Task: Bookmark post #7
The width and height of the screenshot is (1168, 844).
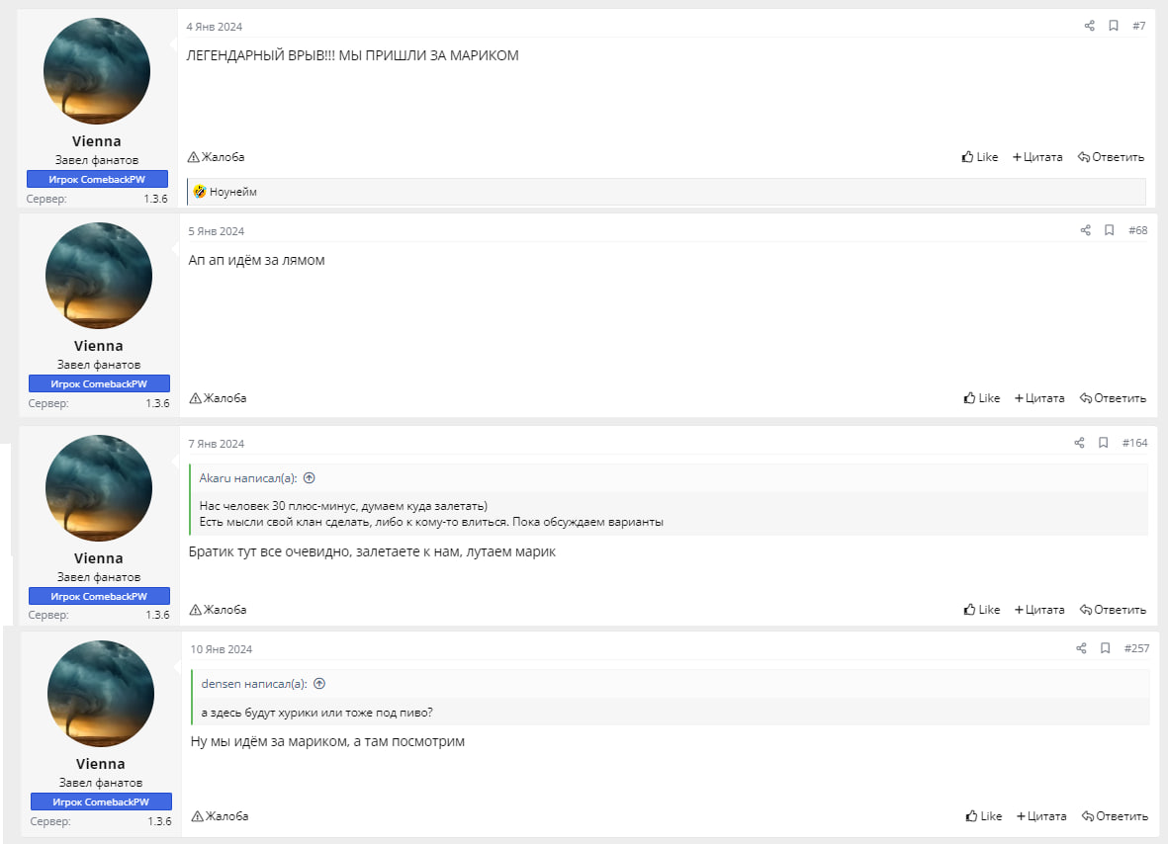Action: tap(1113, 26)
